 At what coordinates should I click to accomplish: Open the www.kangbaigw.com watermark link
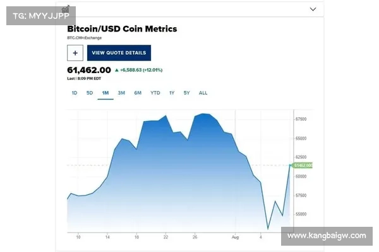point(327,236)
